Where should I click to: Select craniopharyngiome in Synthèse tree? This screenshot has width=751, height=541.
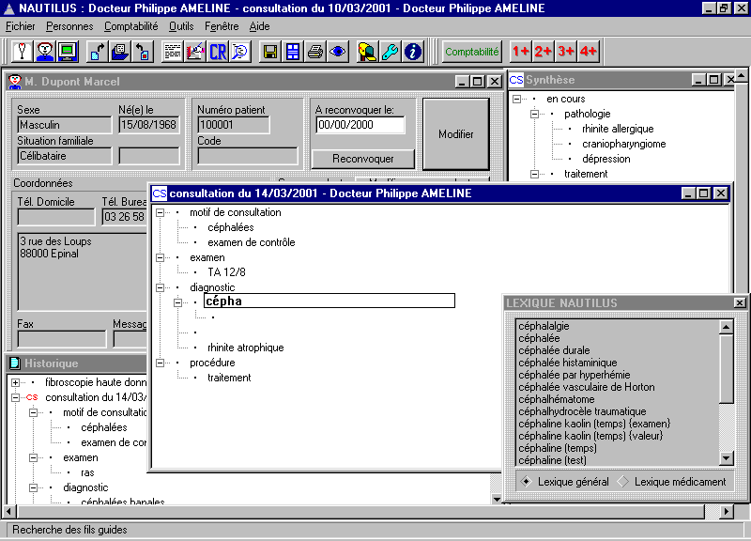pos(624,144)
